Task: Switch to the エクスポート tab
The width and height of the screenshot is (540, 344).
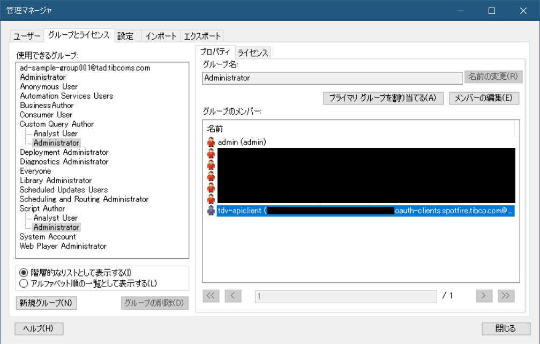Action: [202, 36]
